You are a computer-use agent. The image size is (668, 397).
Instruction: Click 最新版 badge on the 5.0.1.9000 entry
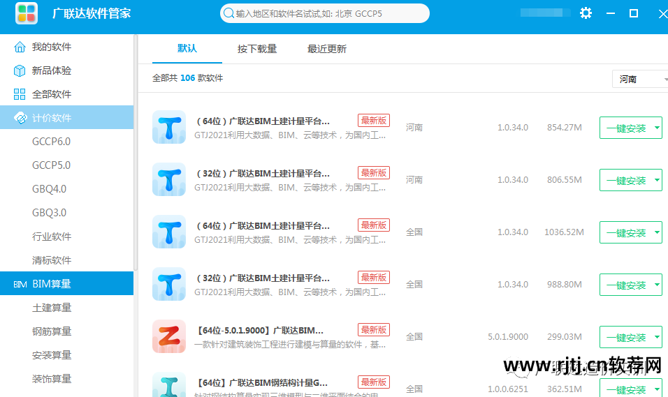374,330
